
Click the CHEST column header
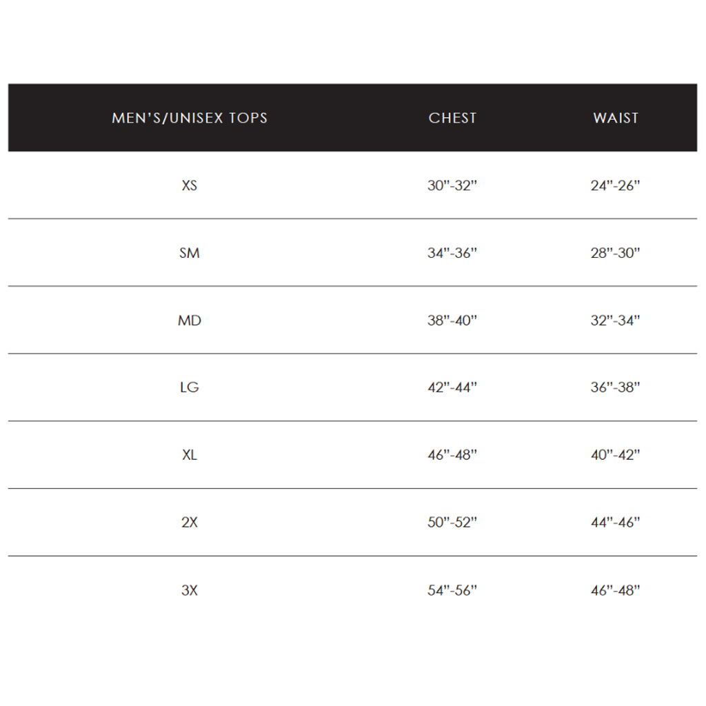[x=452, y=118]
